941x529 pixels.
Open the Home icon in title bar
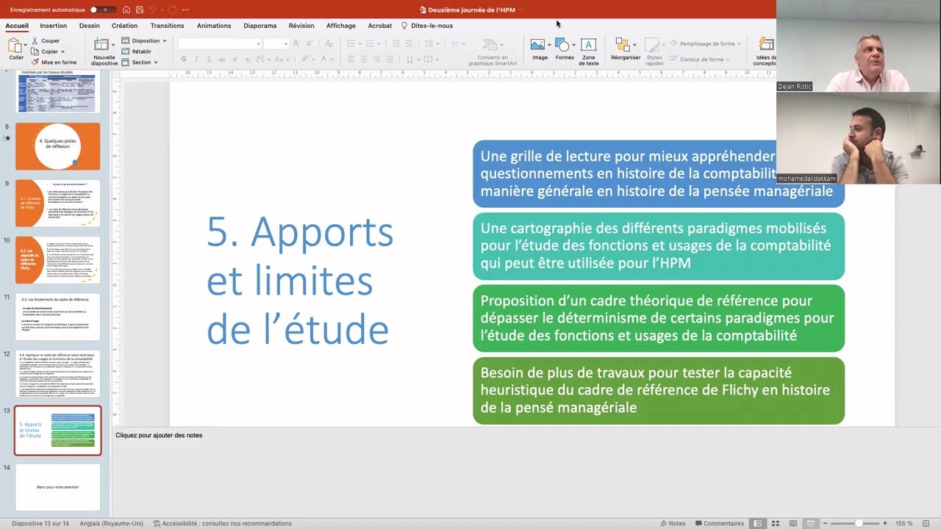click(x=126, y=10)
